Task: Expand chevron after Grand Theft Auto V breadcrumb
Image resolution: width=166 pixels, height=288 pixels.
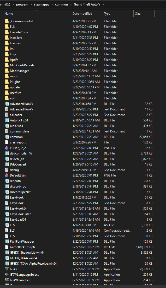Action: point(103,4)
